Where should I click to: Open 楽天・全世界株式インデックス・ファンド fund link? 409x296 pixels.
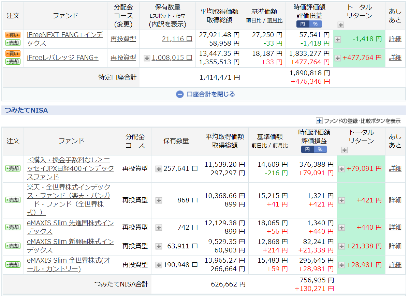pos(68,200)
